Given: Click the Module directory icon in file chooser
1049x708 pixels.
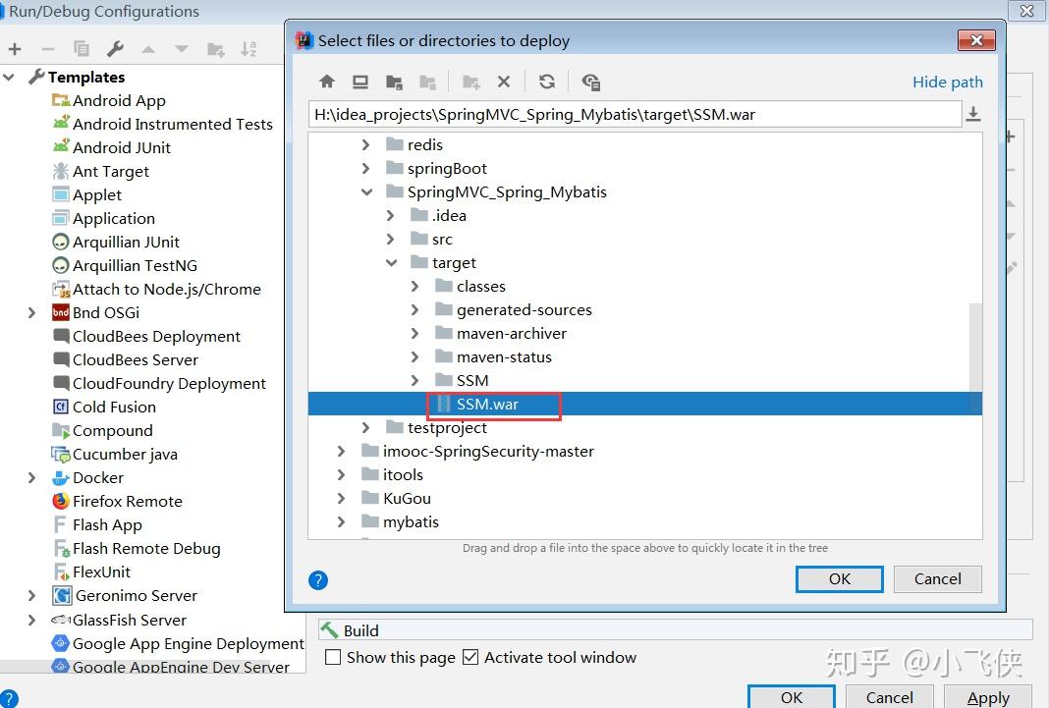Looking at the screenshot, I should tap(427, 82).
